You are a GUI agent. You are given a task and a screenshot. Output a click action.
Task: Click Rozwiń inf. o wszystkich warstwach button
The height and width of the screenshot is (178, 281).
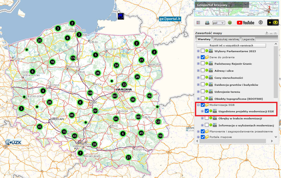pos(231,46)
